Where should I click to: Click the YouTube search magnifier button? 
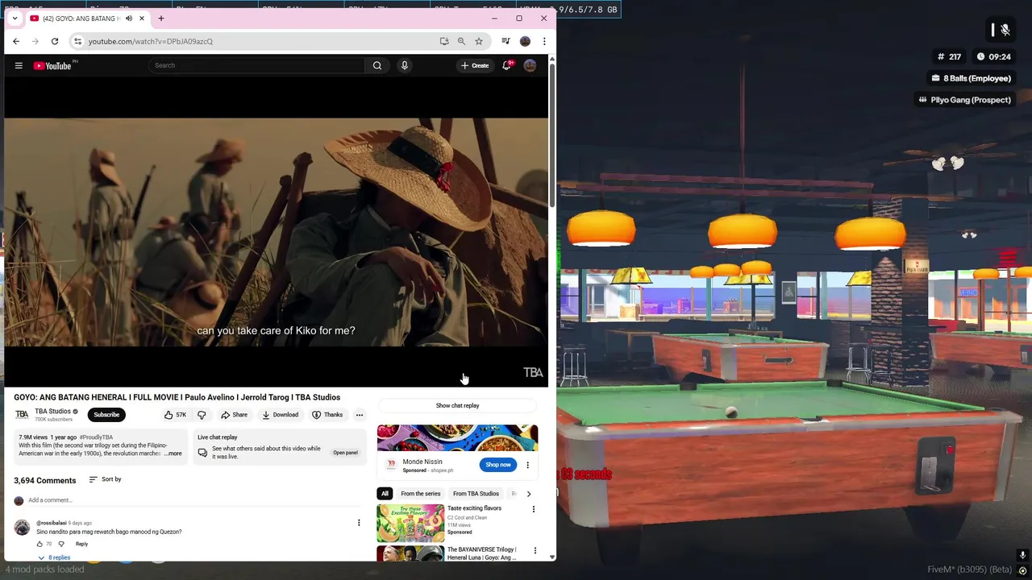click(x=377, y=65)
